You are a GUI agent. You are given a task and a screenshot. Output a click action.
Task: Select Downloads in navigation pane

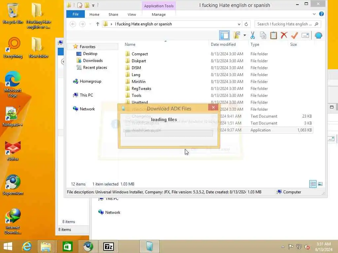(93, 61)
